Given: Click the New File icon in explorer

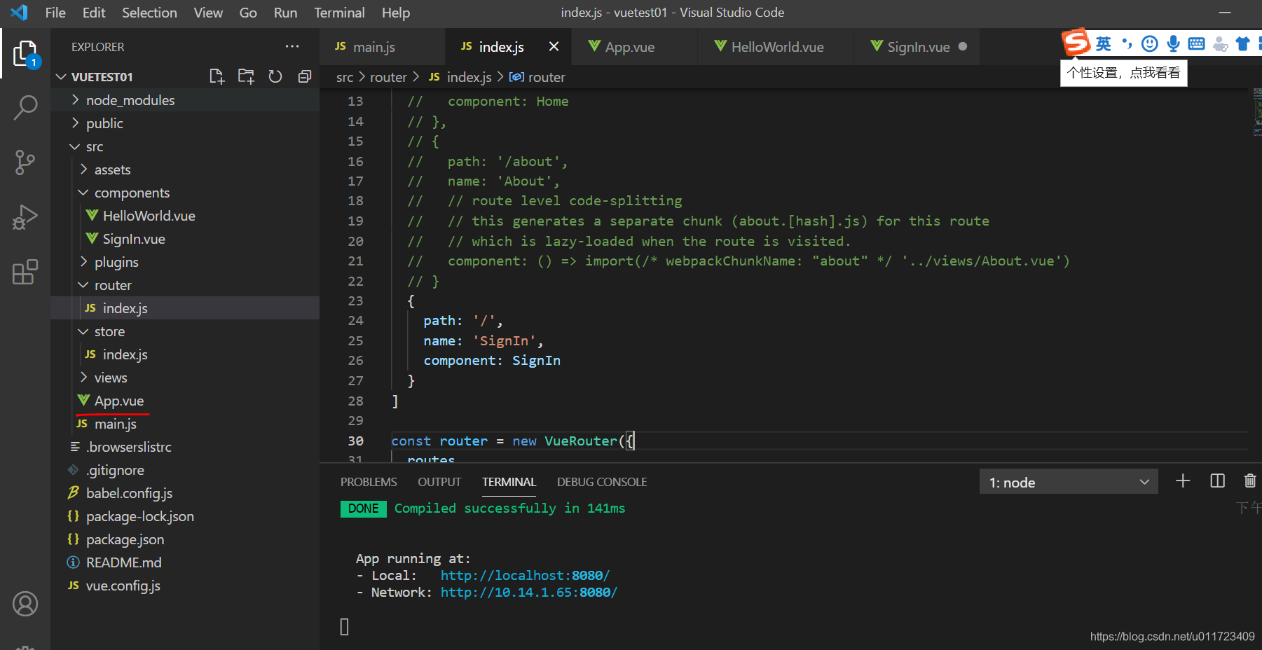Looking at the screenshot, I should 217,76.
